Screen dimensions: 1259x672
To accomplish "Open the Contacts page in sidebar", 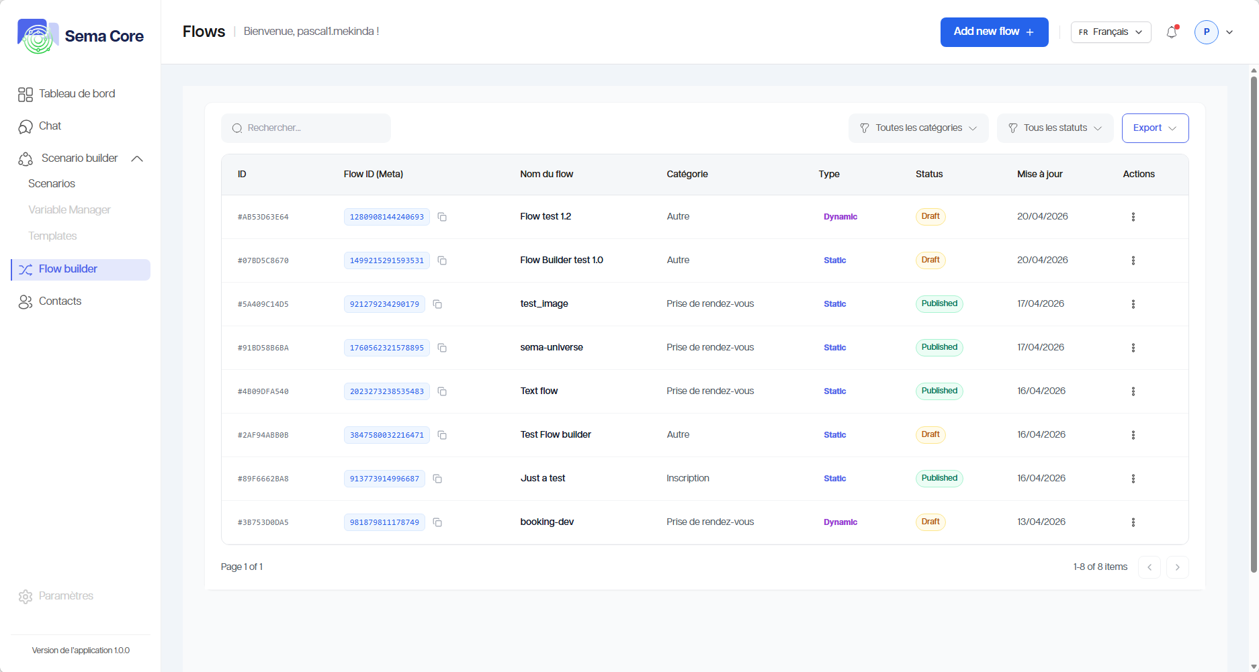I will tap(60, 301).
